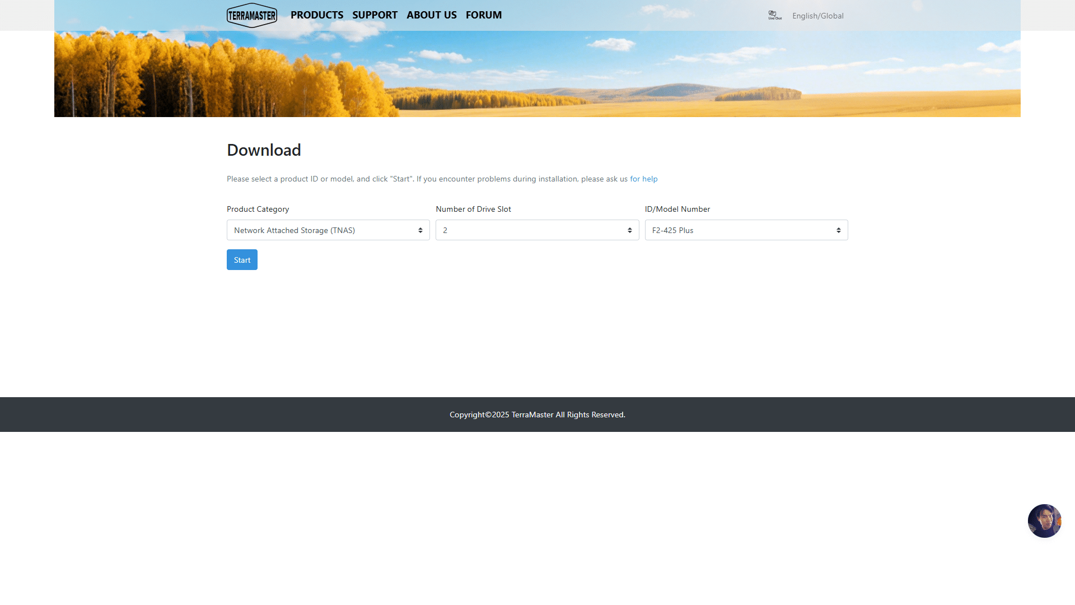Open the Live Chat icon in the header

click(774, 15)
